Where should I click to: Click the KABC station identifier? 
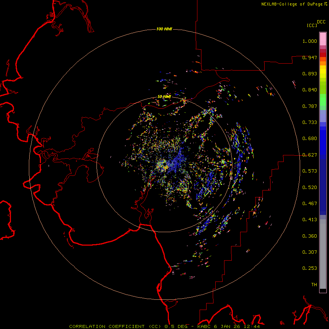204,326
